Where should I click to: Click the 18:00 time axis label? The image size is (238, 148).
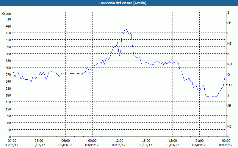point(173,141)
